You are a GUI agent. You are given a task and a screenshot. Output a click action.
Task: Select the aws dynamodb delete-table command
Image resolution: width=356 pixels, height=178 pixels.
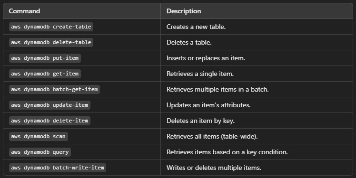pos(51,42)
